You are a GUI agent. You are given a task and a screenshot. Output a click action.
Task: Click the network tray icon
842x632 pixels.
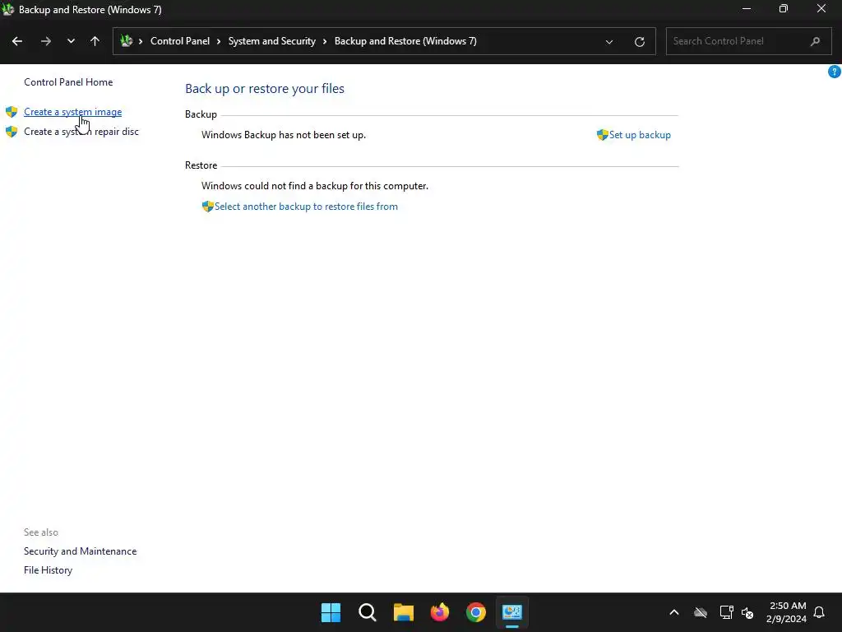point(727,612)
